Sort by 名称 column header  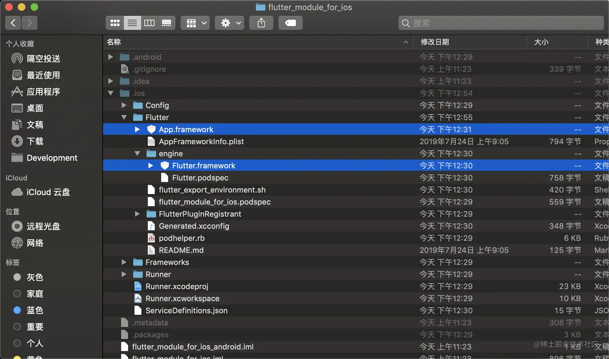258,42
